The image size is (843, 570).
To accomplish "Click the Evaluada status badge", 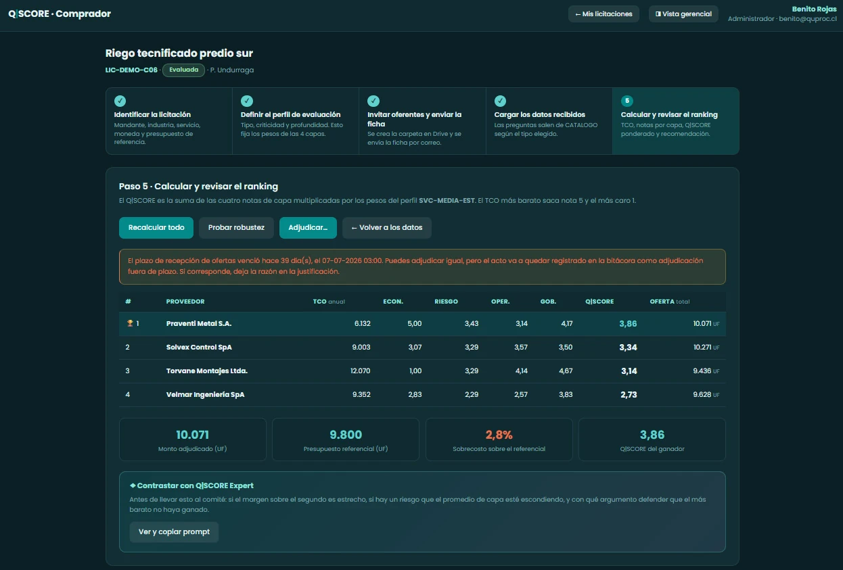I will (x=183, y=70).
